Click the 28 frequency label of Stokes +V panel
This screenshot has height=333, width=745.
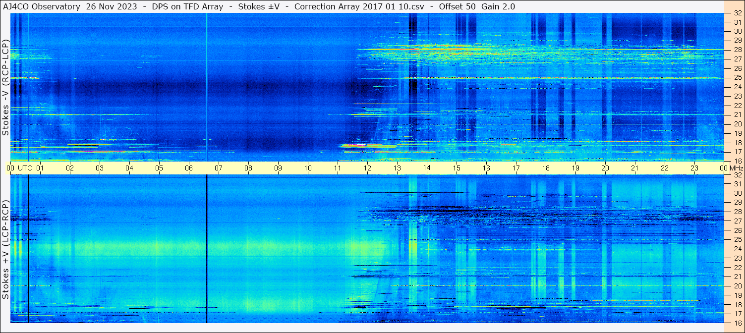[737, 212]
